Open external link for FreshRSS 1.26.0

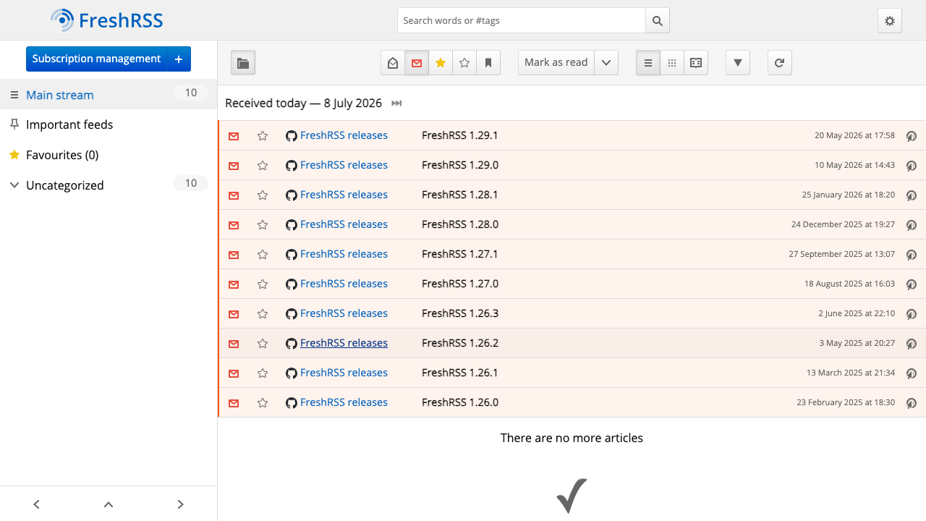[912, 403]
